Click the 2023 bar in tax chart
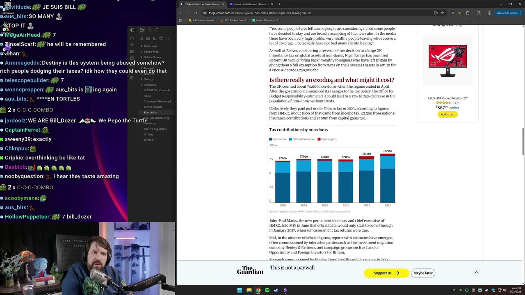Image resolution: width=525 pixels, height=295 pixels. click(388, 178)
